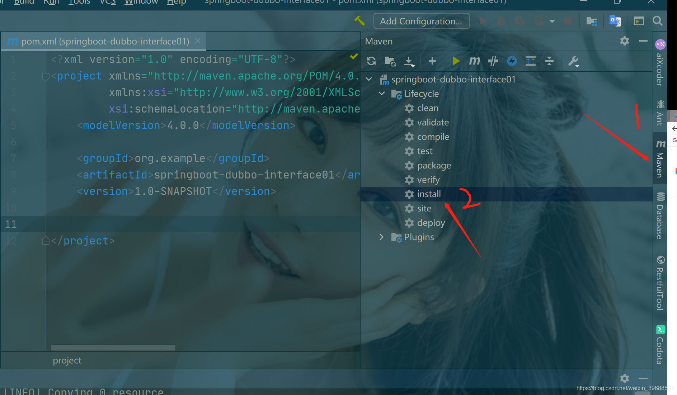Click the editor horizontal scrollbar
The height and width of the screenshot is (395, 677).
click(x=113, y=347)
